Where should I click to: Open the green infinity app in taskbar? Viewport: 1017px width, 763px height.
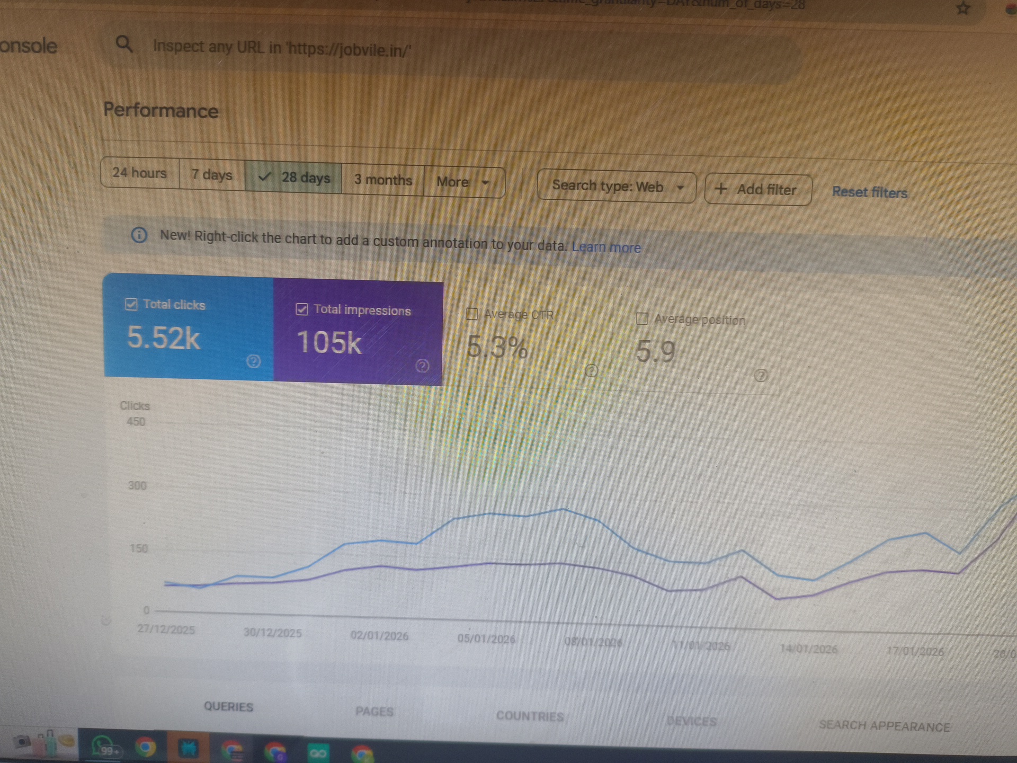click(x=318, y=752)
